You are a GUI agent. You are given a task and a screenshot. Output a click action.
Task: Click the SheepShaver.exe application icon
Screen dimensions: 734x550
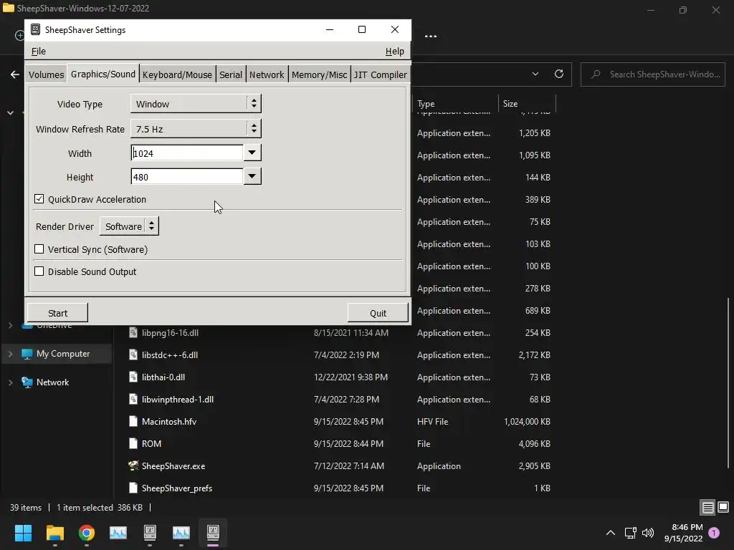click(133, 465)
